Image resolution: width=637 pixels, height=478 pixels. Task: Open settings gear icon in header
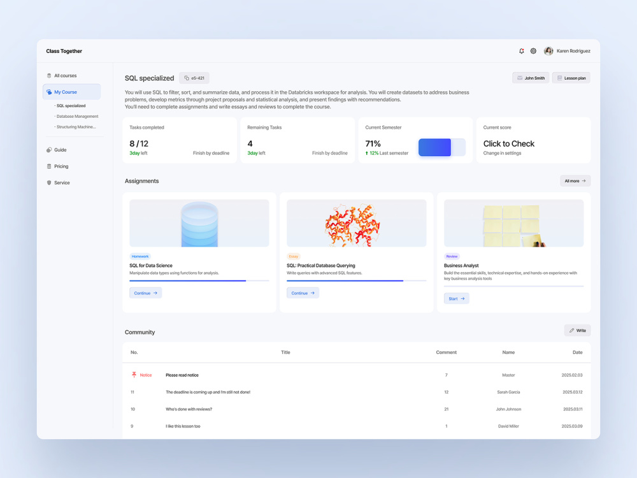pyautogui.click(x=533, y=51)
